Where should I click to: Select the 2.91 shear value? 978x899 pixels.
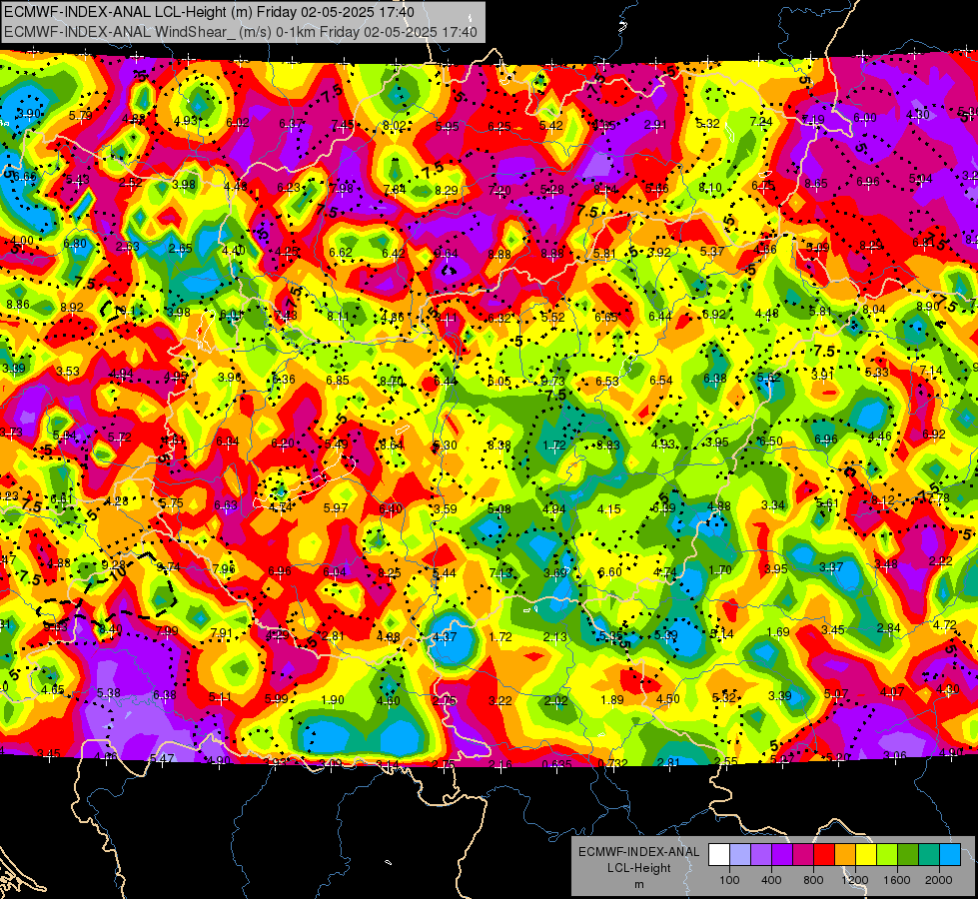(655, 125)
